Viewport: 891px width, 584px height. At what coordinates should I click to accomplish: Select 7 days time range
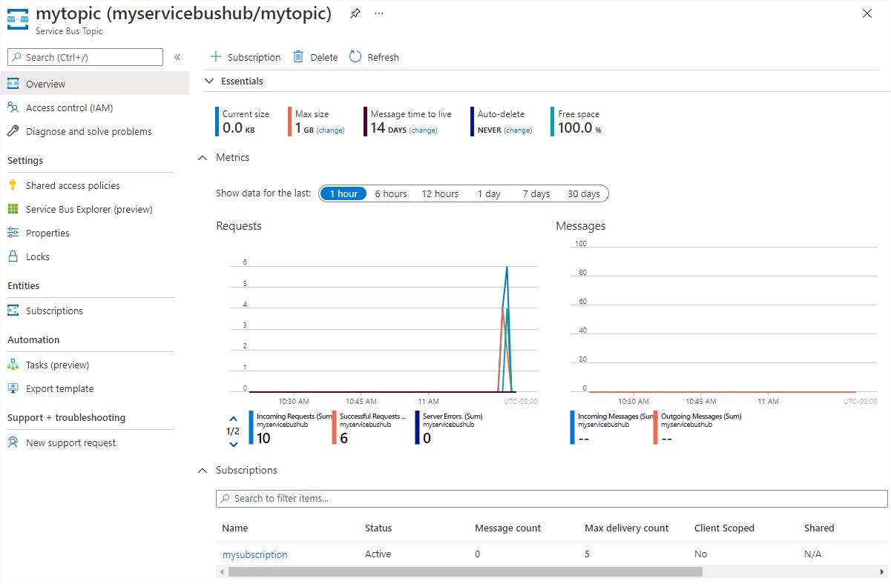[x=536, y=193]
